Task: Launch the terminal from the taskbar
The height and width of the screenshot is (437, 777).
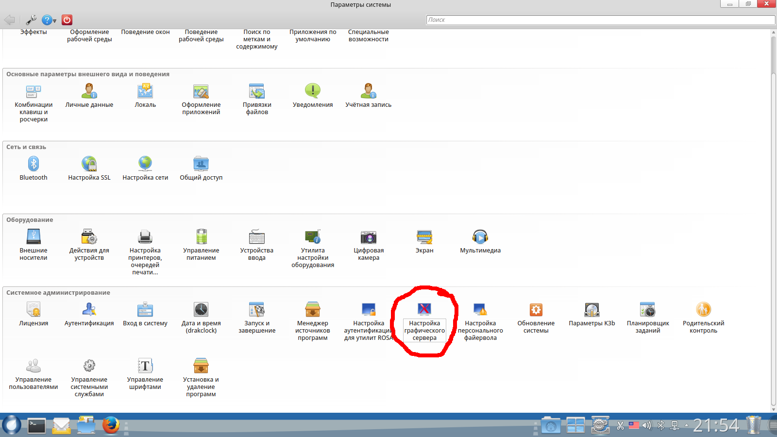Action: [x=36, y=426]
